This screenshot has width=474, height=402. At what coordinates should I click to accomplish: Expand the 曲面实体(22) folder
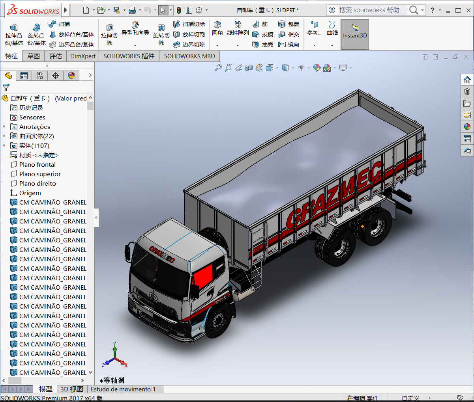point(4,136)
